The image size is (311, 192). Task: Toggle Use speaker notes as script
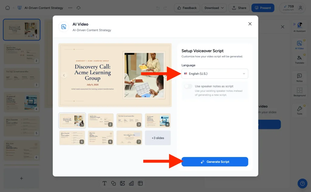point(188,86)
